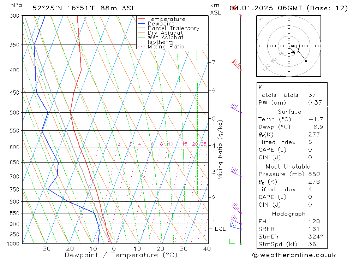The image size is (353, 259).
Task: Click the Mixing Ratio (g/kg) axis title
Action: click(220, 150)
